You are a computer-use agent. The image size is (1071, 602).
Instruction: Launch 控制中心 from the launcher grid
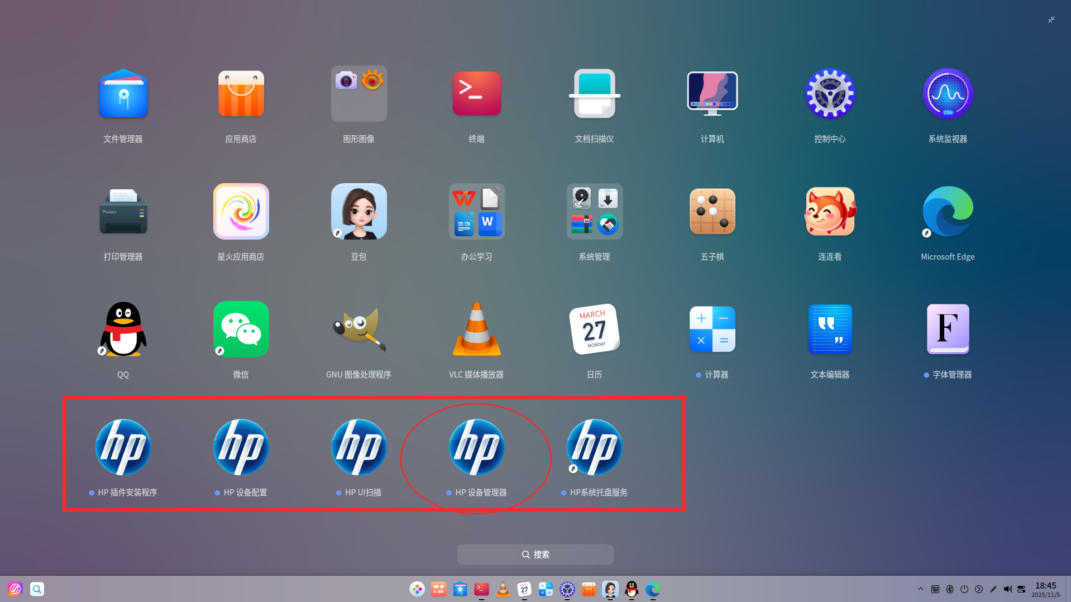tap(830, 94)
